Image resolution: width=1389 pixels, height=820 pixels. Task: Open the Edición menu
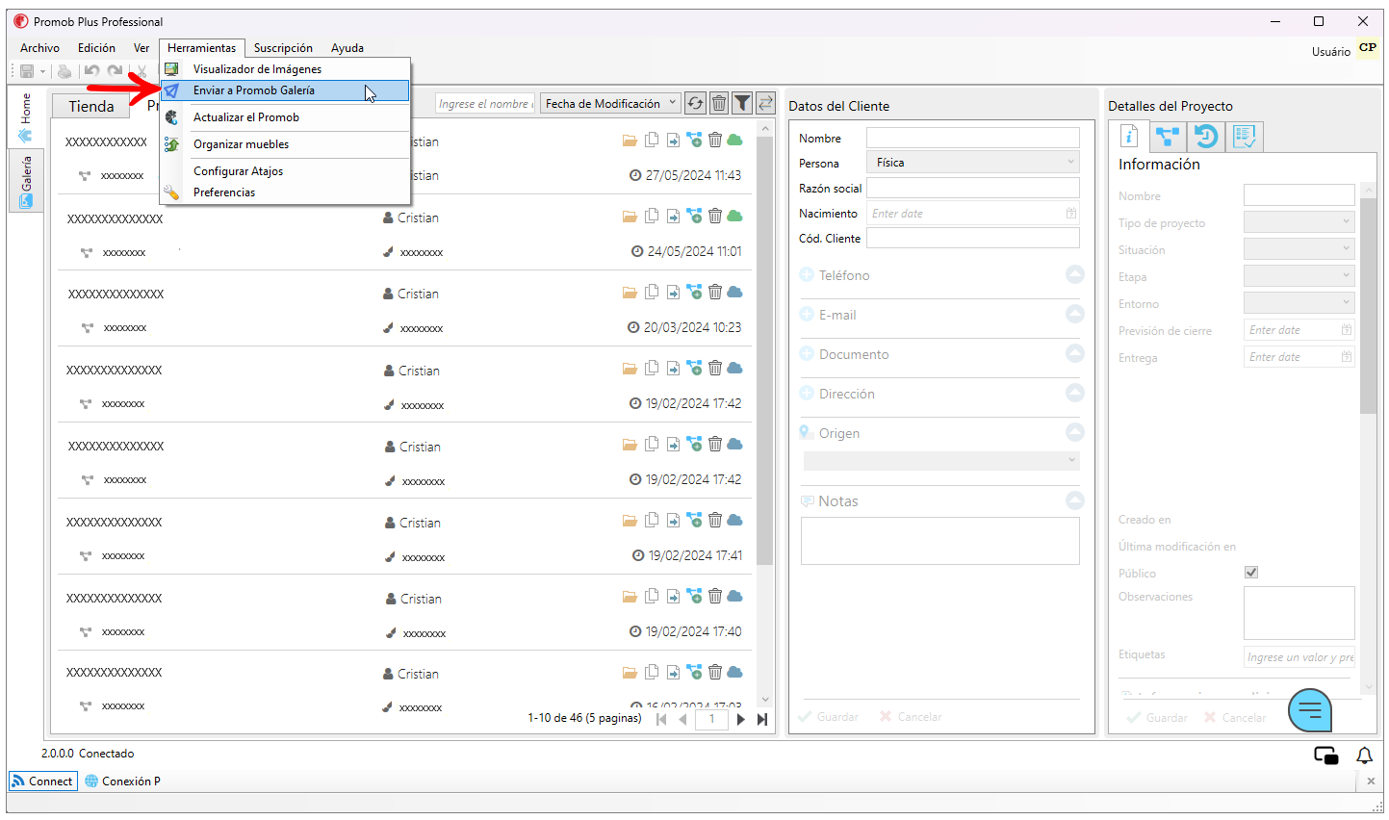point(96,48)
